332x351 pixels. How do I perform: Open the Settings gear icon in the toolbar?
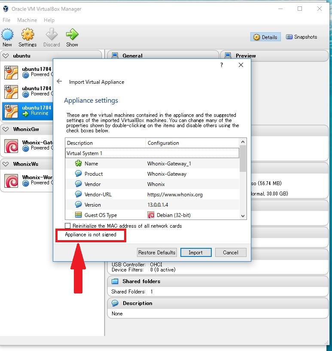coord(27,35)
